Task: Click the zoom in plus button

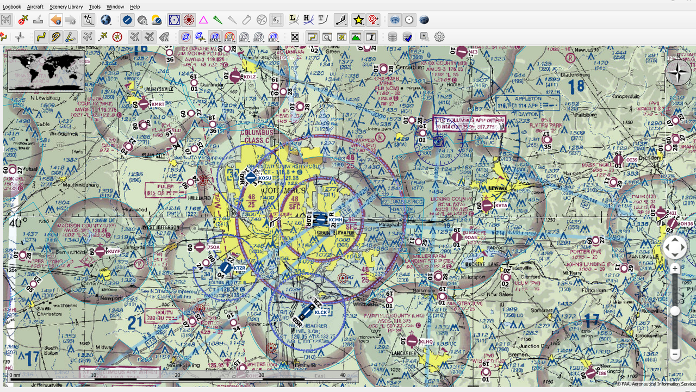Action: click(x=675, y=269)
